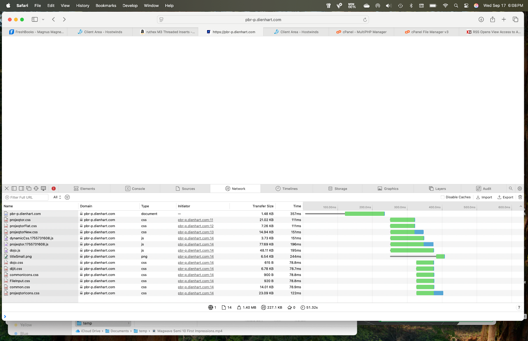Reload the page from the address bar
This screenshot has height=341, width=528.
[x=365, y=20]
